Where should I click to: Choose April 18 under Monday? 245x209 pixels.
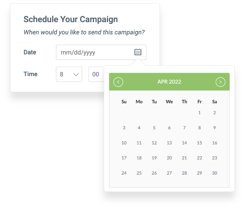click(x=139, y=158)
